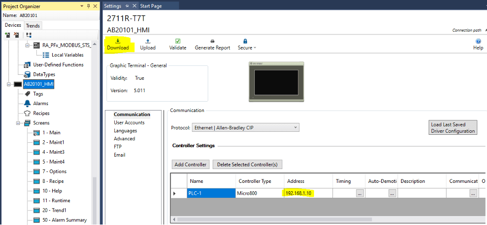This screenshot has width=487, height=225.
Task: Select the Local Variables icon in tree
Action: click(x=46, y=55)
